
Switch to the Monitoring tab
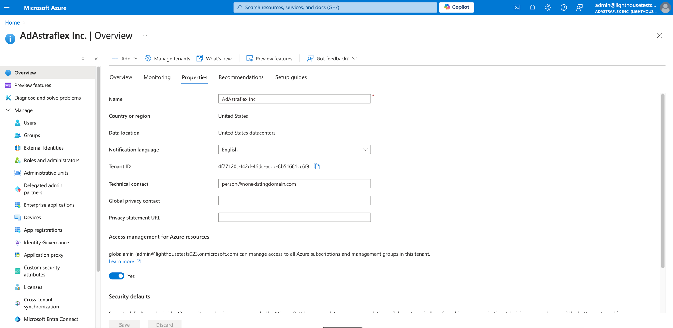[x=157, y=77]
